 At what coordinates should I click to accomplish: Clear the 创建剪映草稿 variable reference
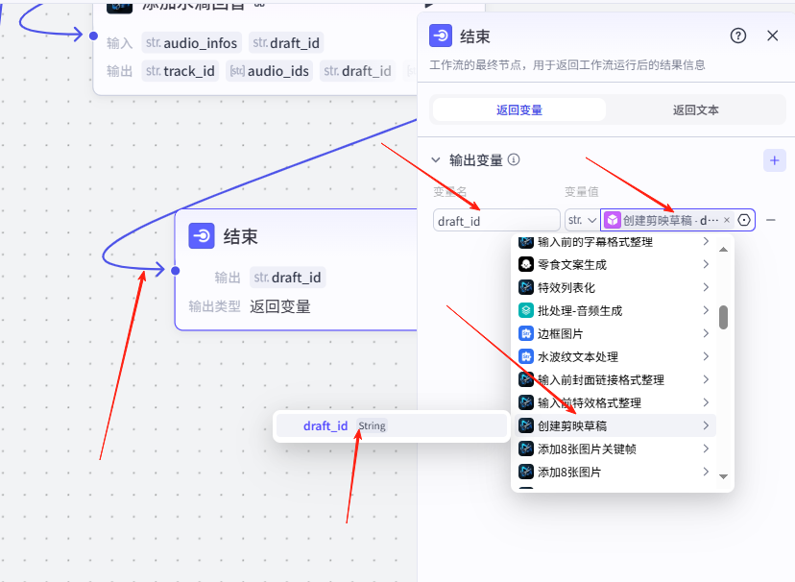(x=727, y=220)
